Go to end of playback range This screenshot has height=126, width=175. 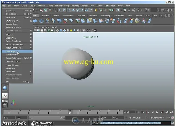(x=171, y=112)
